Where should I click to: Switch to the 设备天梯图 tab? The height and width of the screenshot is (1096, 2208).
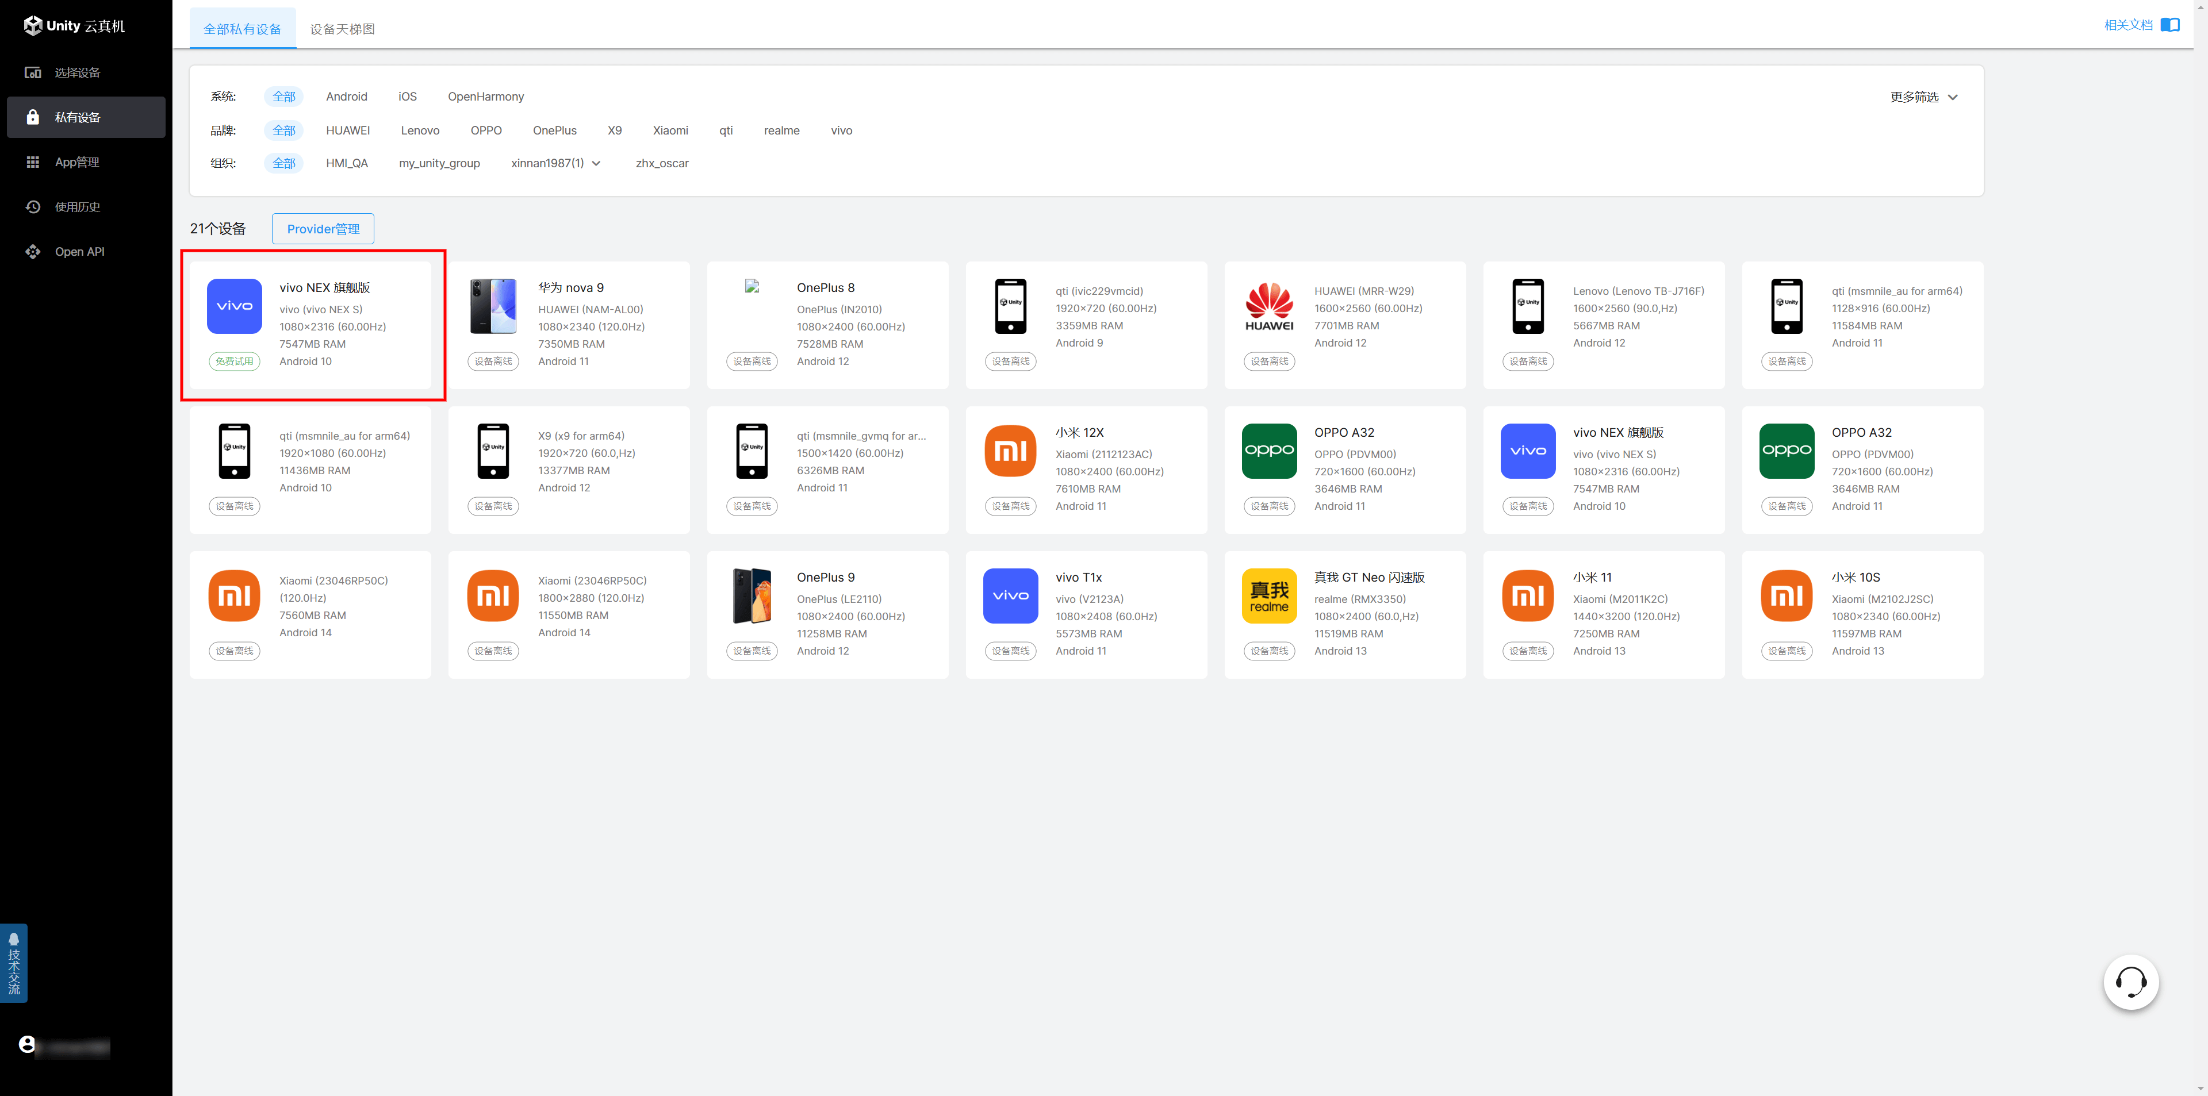point(342,29)
